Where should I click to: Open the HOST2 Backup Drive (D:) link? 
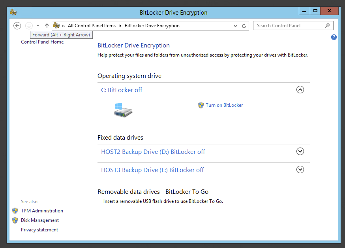pyautogui.click(x=153, y=152)
